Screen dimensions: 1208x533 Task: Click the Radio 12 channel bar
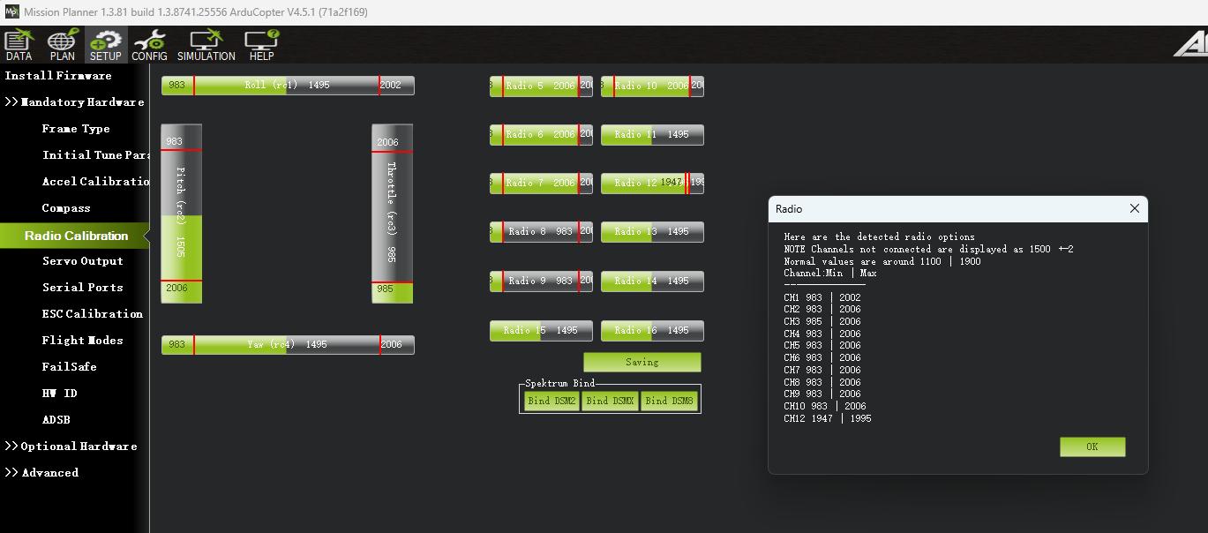tap(652, 183)
